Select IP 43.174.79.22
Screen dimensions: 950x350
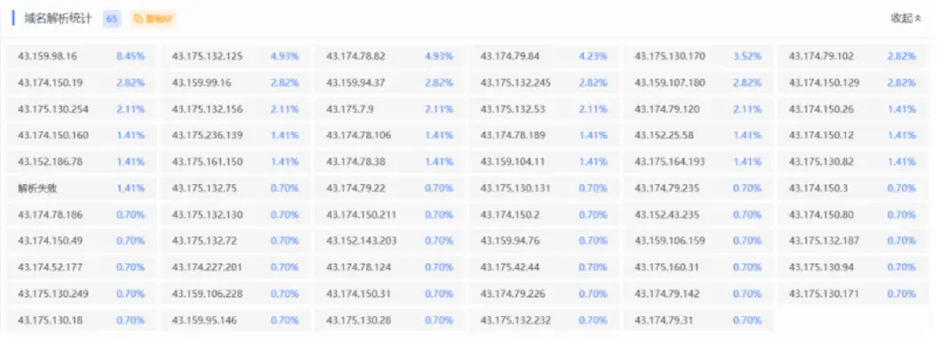point(355,188)
